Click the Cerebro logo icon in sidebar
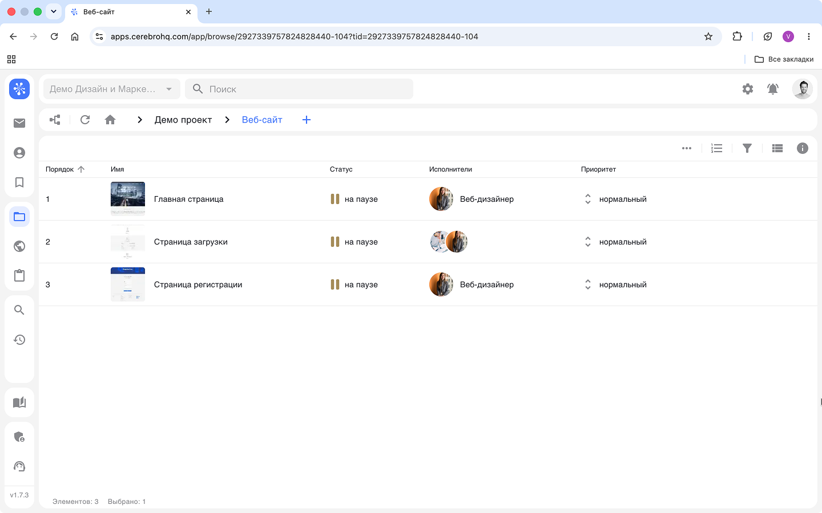This screenshot has width=822, height=513. click(19, 89)
